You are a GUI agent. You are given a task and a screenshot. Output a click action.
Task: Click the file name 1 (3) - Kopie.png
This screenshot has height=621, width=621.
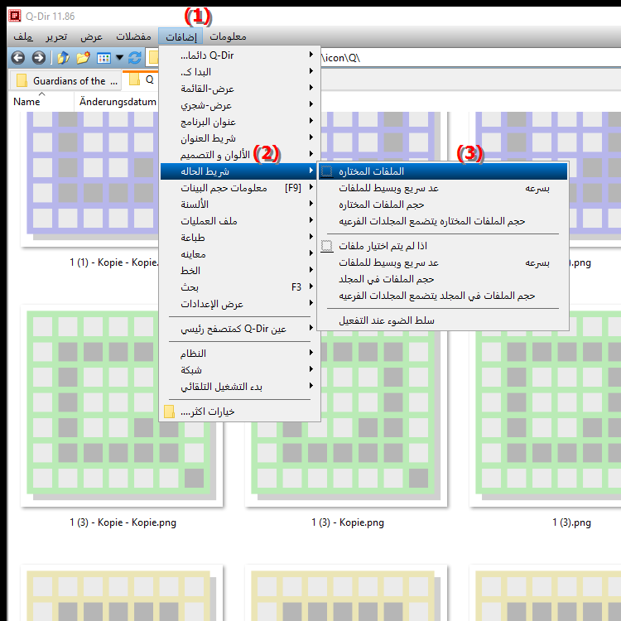tap(348, 522)
